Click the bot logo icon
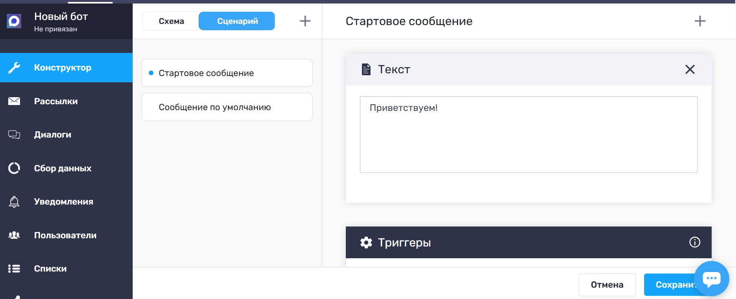Image resolution: width=736 pixels, height=299 pixels. coord(14,21)
